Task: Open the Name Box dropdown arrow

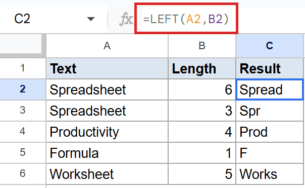Action: [91, 19]
